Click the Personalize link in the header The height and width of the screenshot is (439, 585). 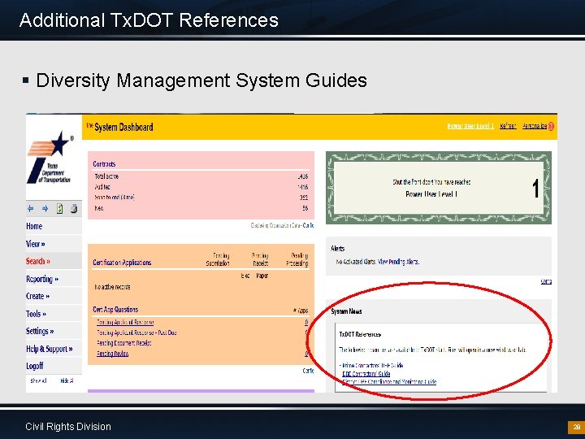point(535,126)
